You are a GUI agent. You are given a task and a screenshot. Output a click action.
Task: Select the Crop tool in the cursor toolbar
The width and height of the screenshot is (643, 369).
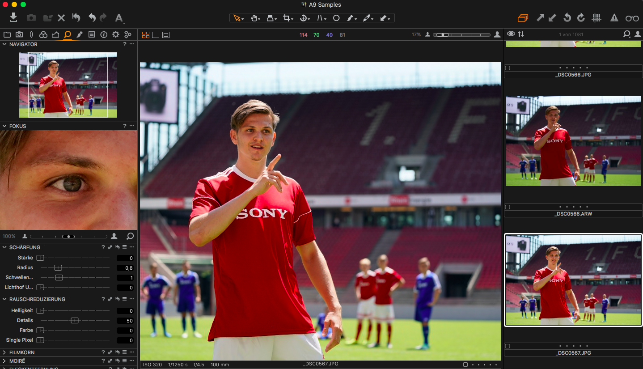pos(287,18)
